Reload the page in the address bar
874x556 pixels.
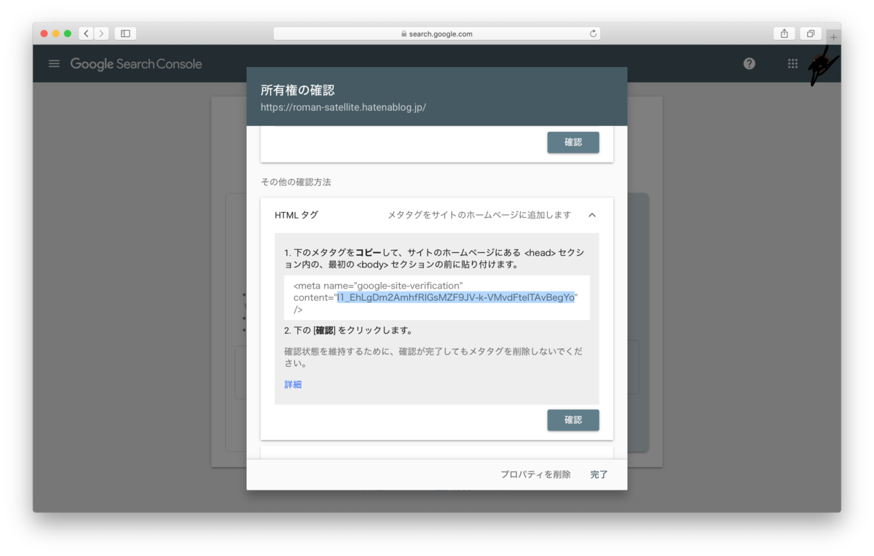(x=593, y=34)
